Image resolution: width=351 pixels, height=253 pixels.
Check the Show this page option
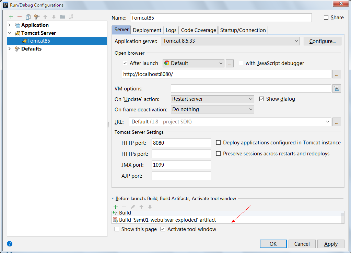coord(117,229)
